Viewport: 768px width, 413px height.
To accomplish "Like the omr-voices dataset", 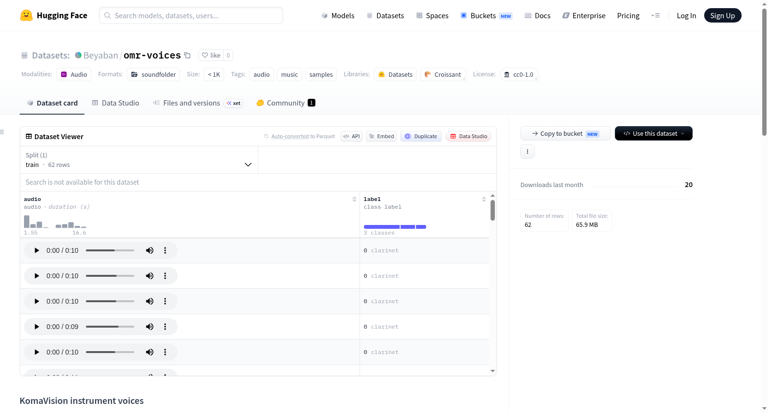I will coord(211,55).
